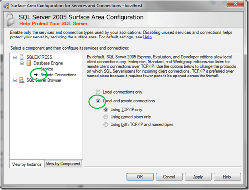Select the Service tree item

(47, 69)
